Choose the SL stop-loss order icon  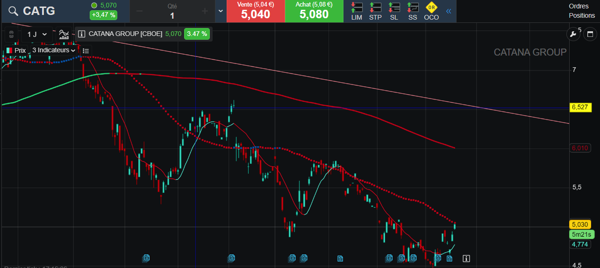[x=394, y=11]
